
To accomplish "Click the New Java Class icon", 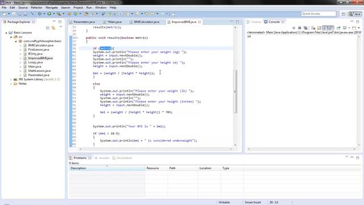I will (x=76, y=14).
